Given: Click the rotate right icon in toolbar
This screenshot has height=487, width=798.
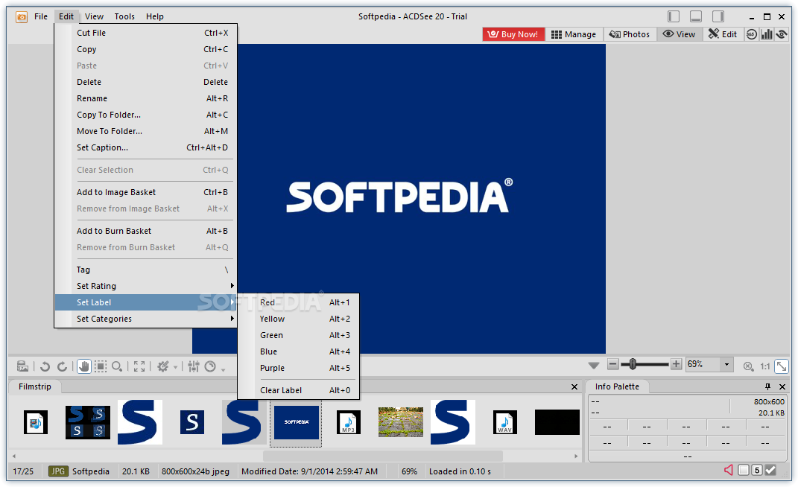Looking at the screenshot, I should (62, 366).
